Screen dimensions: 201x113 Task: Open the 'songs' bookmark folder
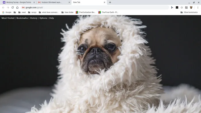[x=32, y=12]
